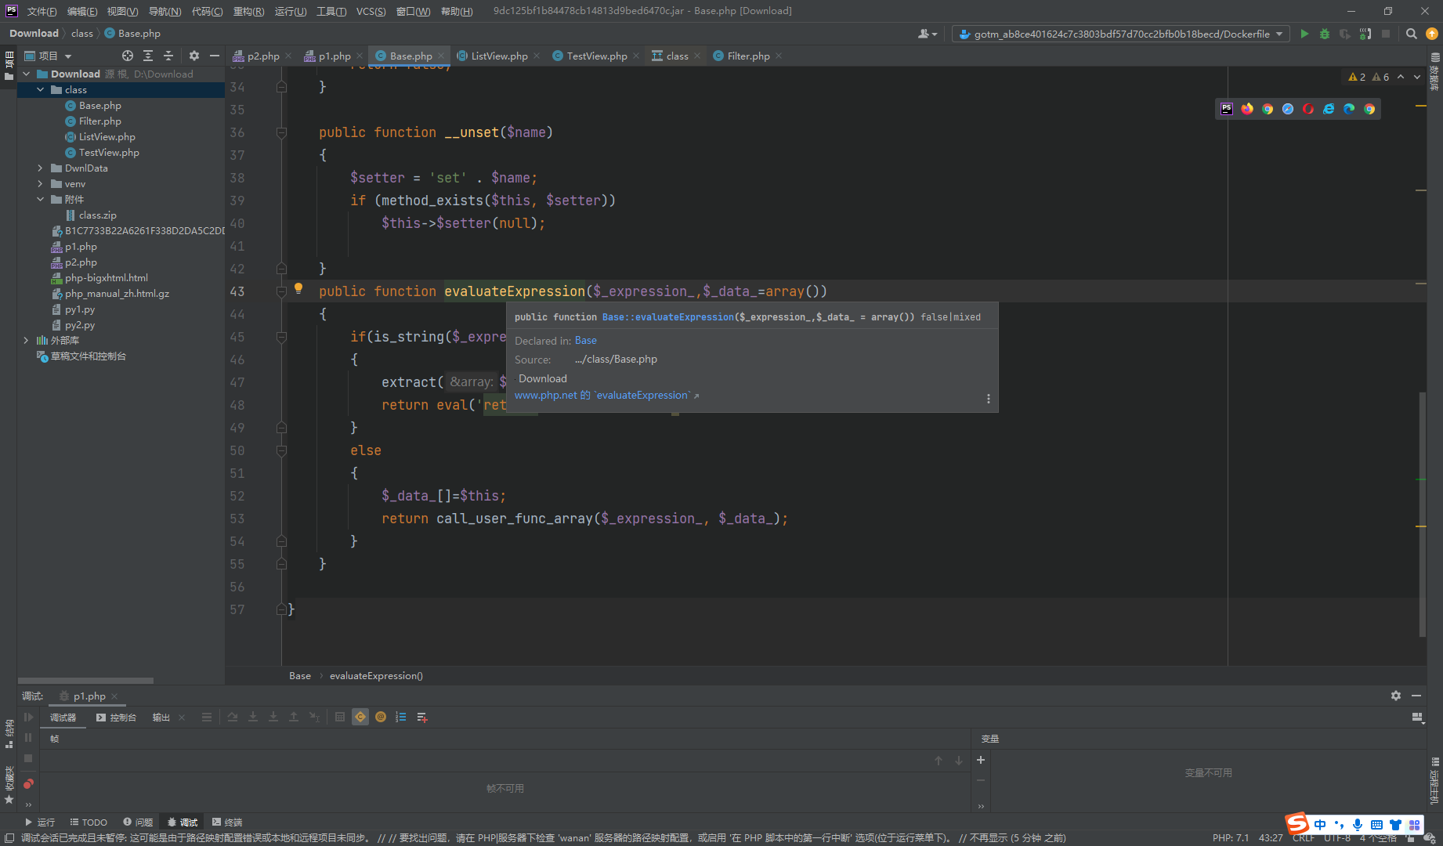Start debugging with the green bug icon

[1325, 34]
